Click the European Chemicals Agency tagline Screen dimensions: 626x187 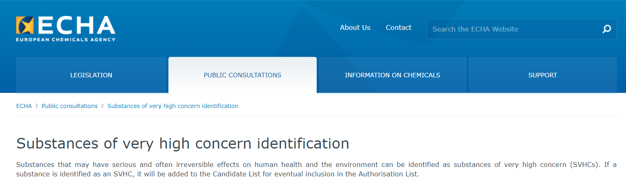(66, 40)
